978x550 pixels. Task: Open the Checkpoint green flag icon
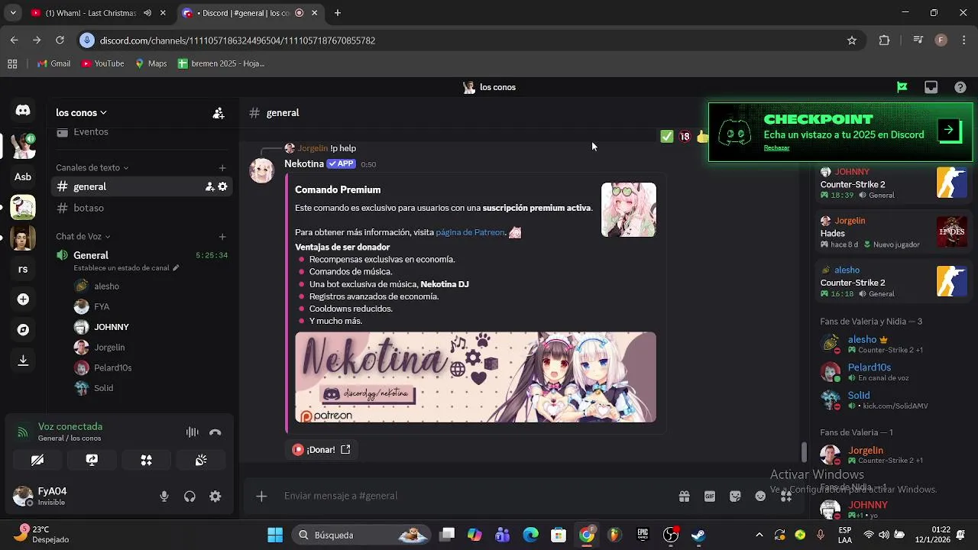902,87
